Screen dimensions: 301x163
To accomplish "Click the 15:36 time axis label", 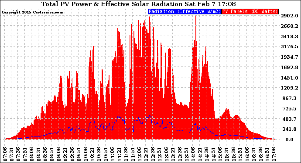I will (233, 154).
